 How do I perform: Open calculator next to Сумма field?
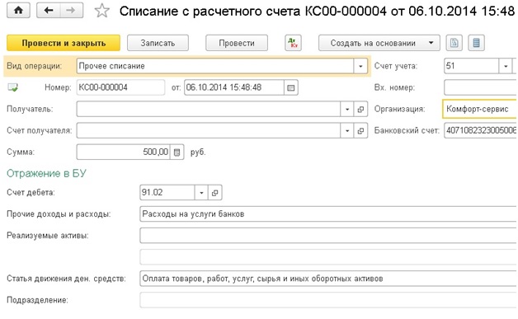pyautogui.click(x=177, y=152)
